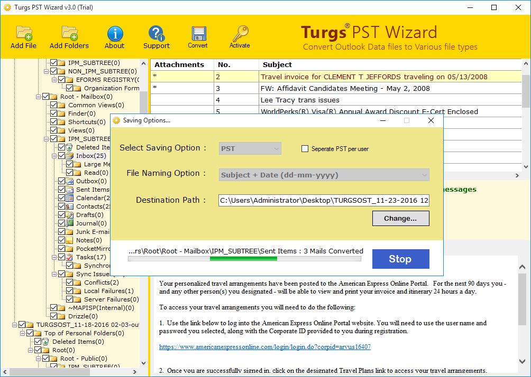531x377 pixels.
Task: Uncheck the Inbox(25) folder checkbox
Action: (x=62, y=156)
